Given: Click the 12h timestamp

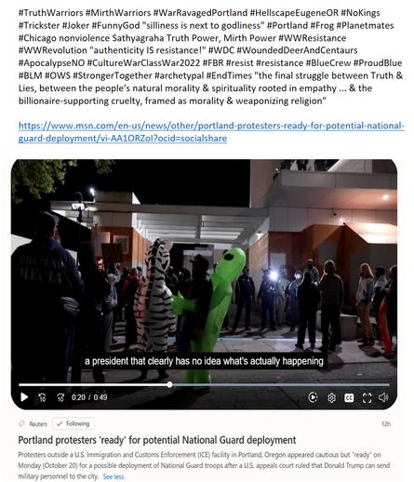Looking at the screenshot, I should click(x=386, y=423).
